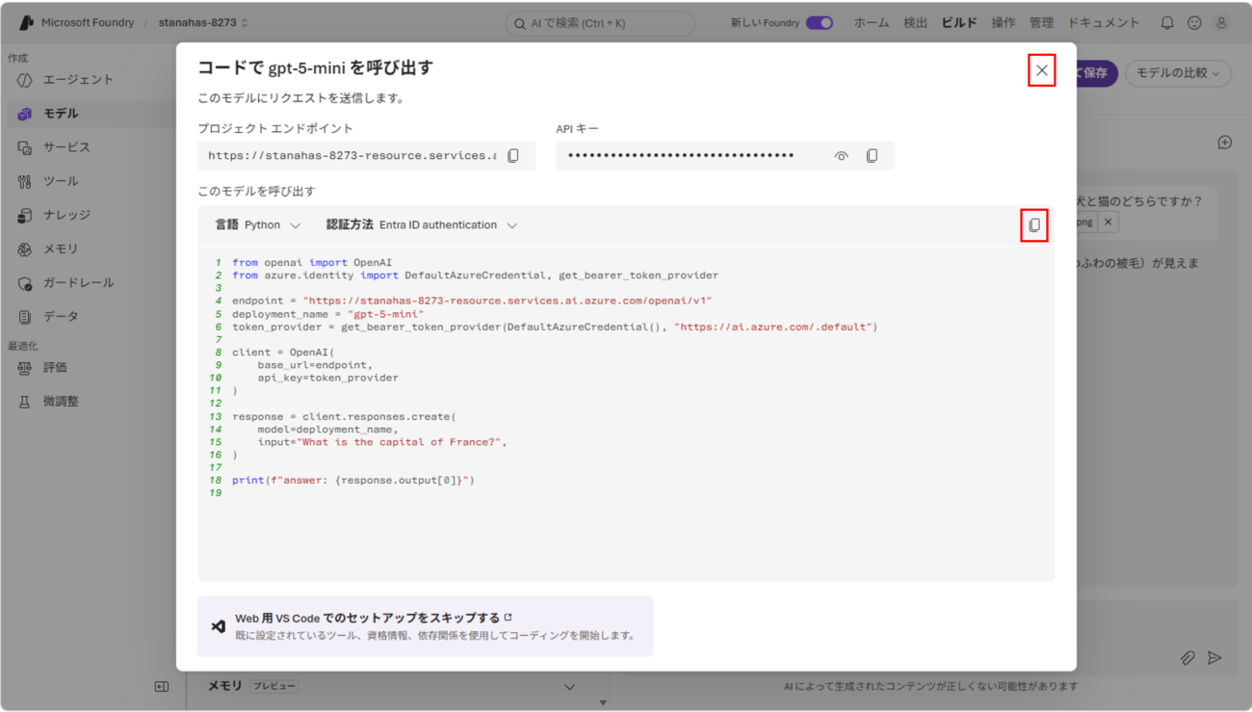Open Web 用 VS Code setup link
This screenshot has width=1252, height=712.
425,626
